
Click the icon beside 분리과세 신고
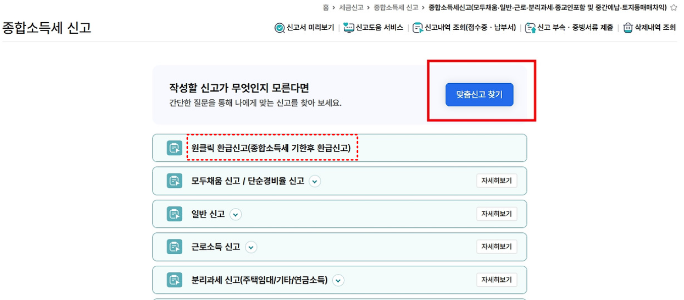[175, 280]
